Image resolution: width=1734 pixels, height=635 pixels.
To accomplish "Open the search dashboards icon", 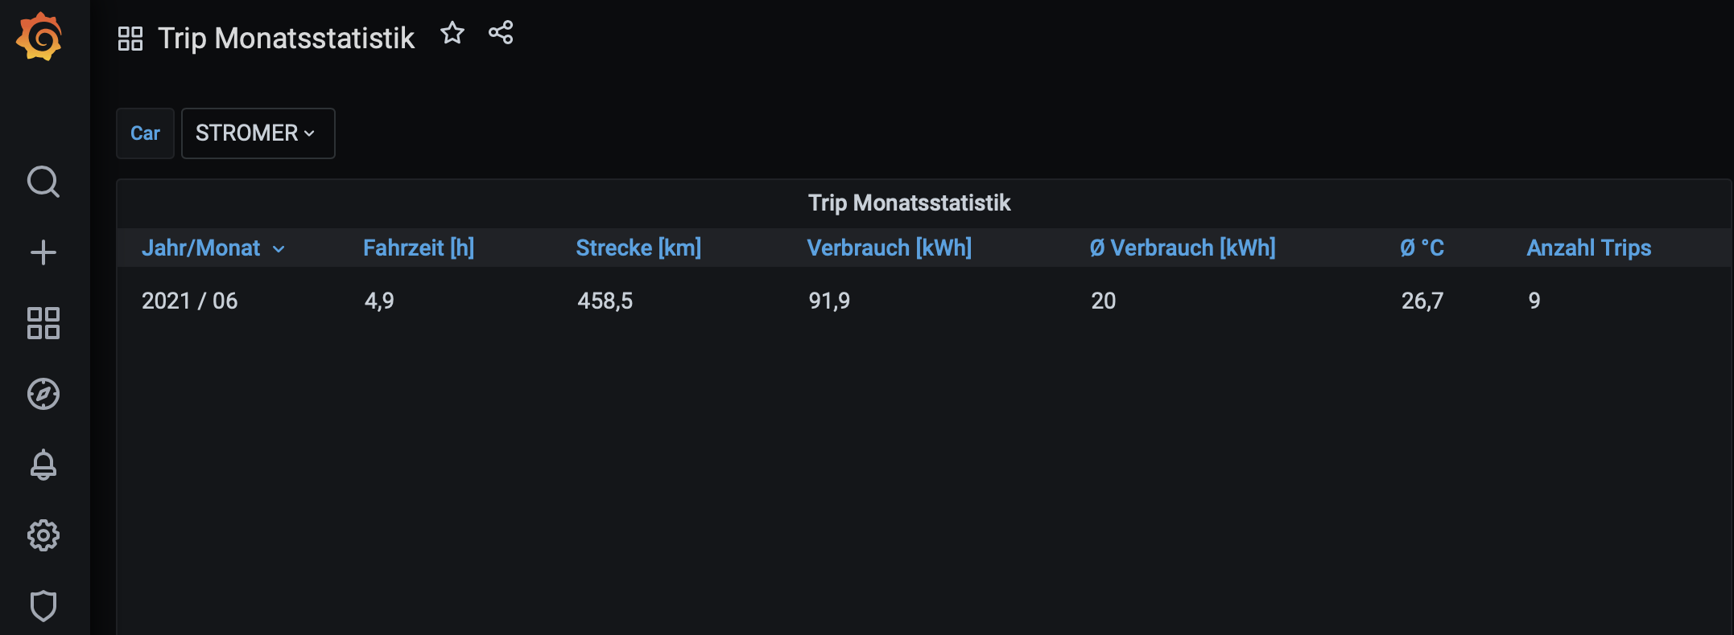I will point(43,182).
